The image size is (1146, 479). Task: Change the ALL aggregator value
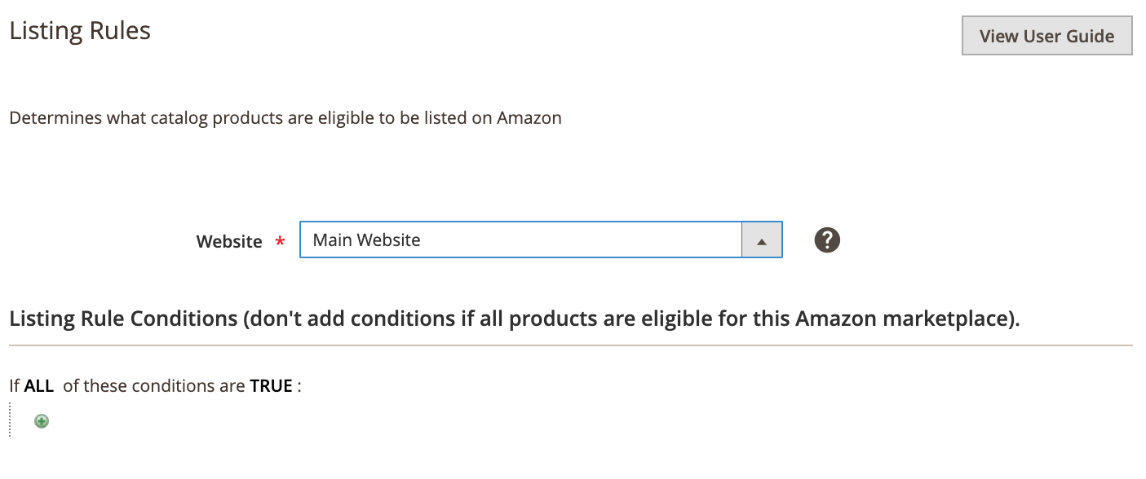click(x=39, y=386)
